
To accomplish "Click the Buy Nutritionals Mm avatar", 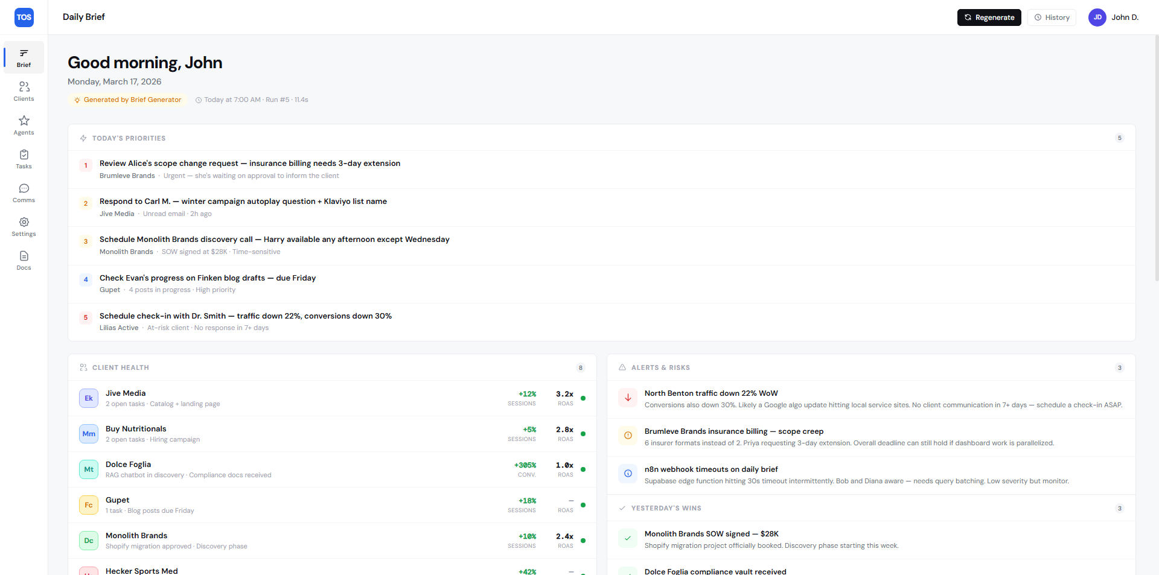I will click(89, 434).
